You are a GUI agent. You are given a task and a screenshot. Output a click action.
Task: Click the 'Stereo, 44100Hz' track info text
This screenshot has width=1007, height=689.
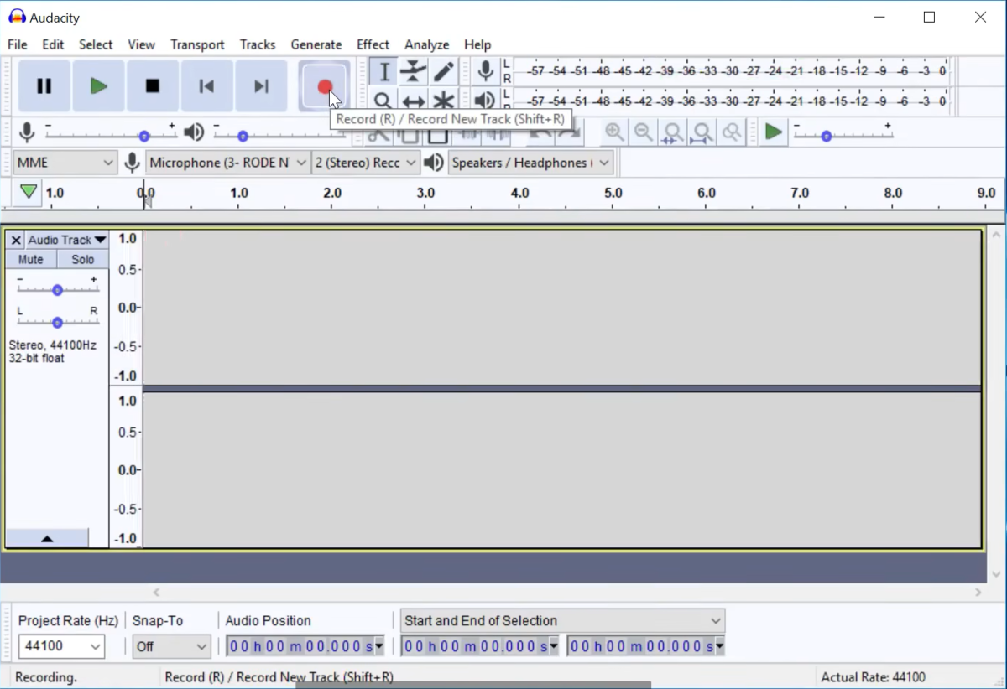[x=52, y=345]
